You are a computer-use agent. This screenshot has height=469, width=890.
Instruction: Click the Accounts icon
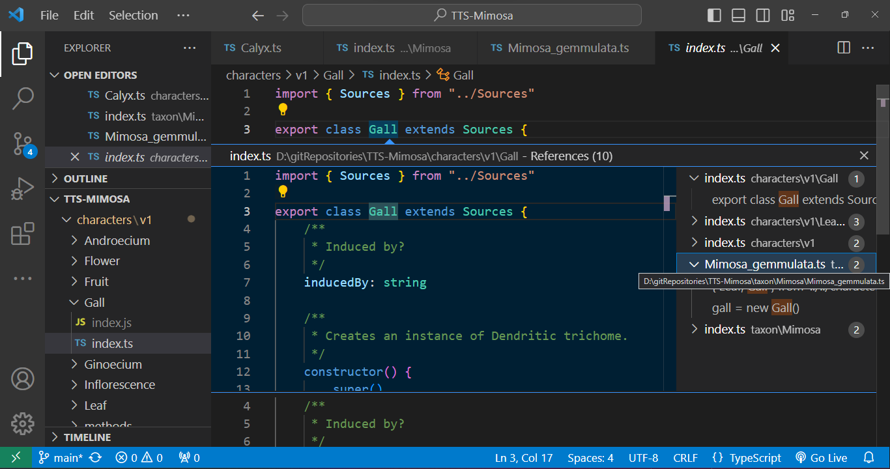[x=22, y=378]
